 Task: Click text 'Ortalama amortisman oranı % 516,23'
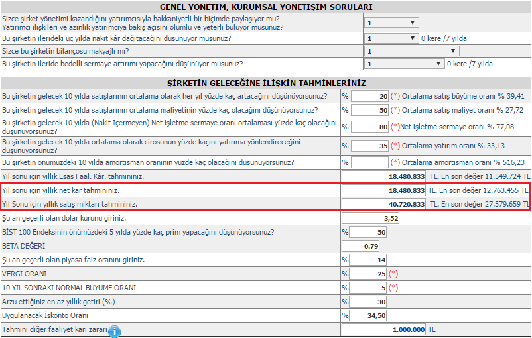464,162
